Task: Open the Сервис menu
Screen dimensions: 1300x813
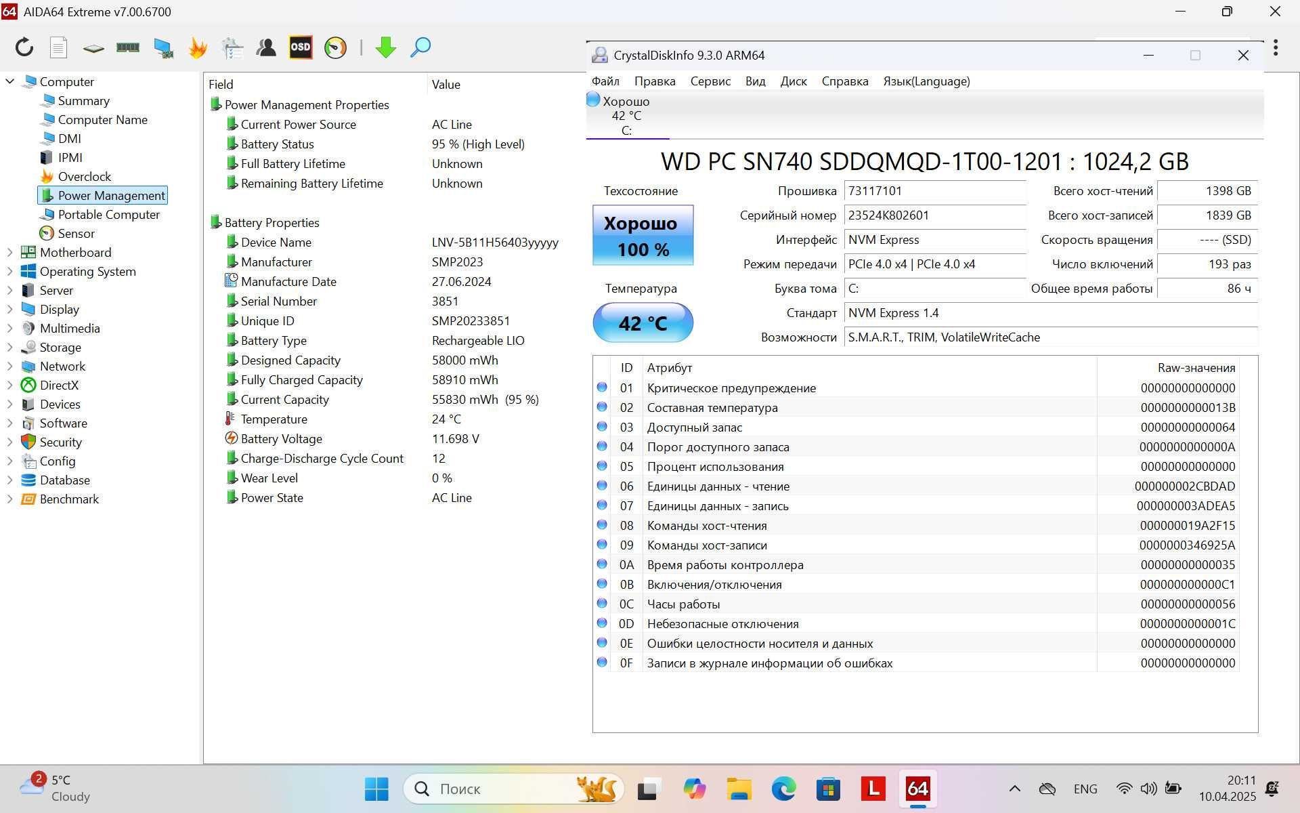Action: click(x=710, y=81)
